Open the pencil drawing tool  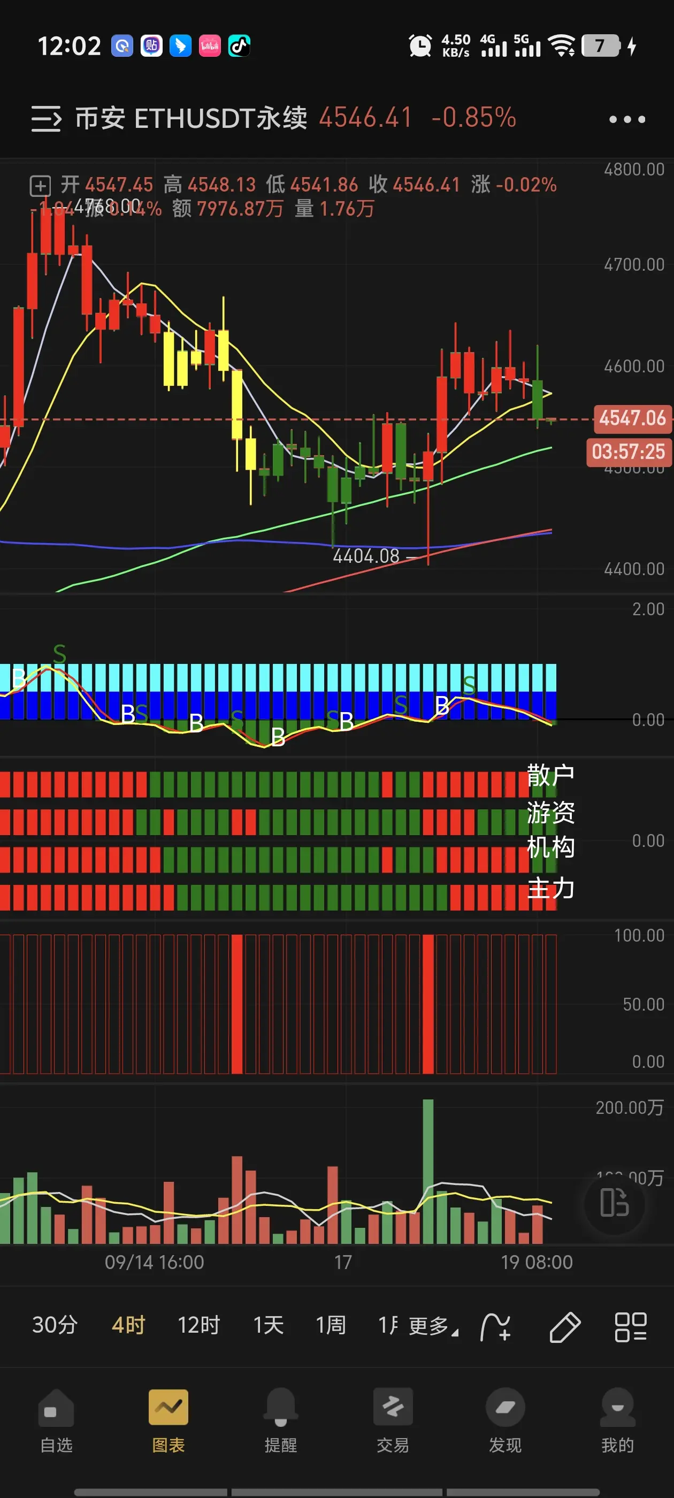(x=565, y=1327)
